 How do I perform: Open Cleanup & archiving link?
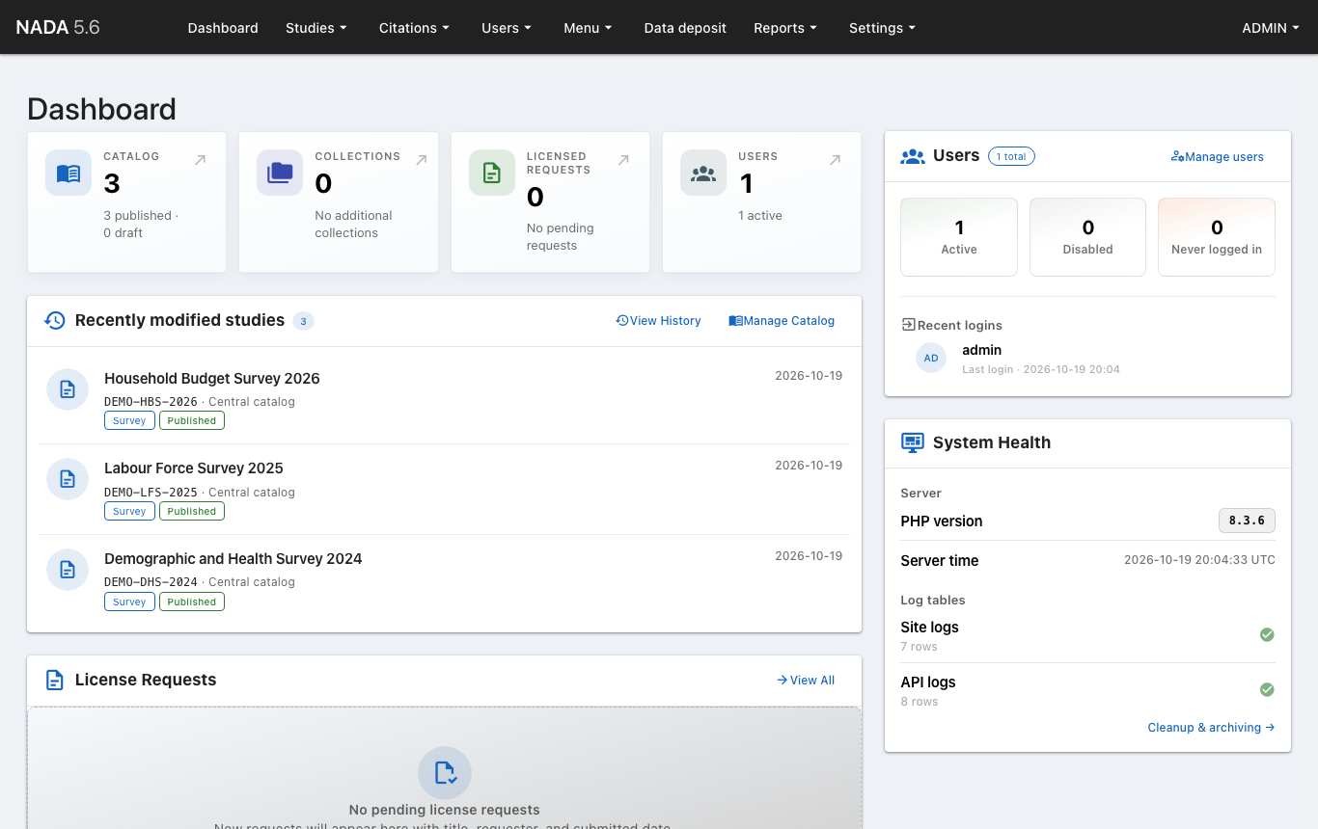(x=1211, y=728)
